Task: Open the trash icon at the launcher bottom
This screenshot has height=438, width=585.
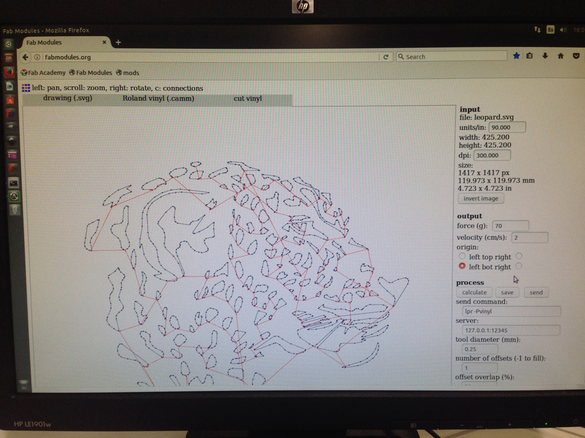Action: pyautogui.click(x=23, y=384)
